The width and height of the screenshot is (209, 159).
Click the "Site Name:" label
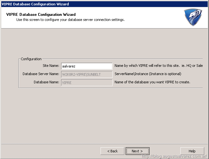(51, 66)
